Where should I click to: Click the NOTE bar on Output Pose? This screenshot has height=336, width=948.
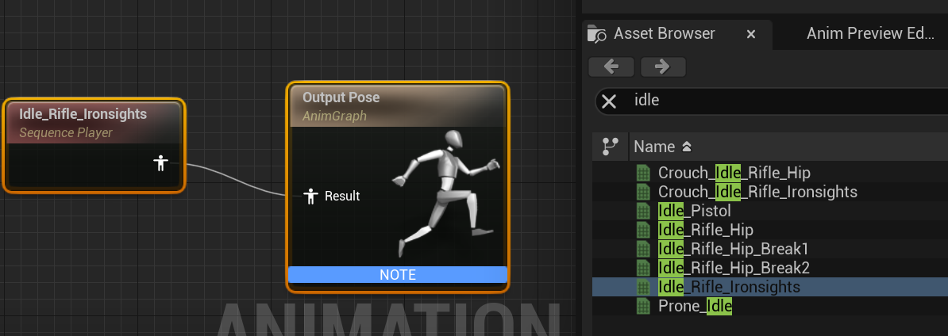pos(397,275)
